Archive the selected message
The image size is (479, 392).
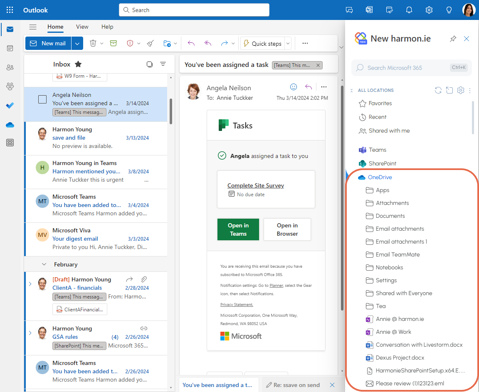(x=113, y=43)
